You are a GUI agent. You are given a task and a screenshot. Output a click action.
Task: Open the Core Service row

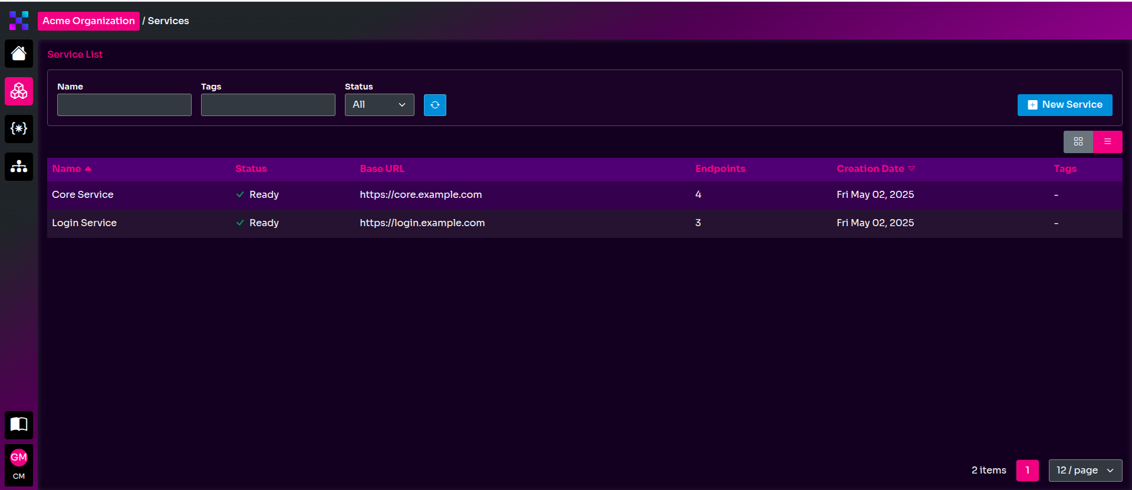(83, 195)
